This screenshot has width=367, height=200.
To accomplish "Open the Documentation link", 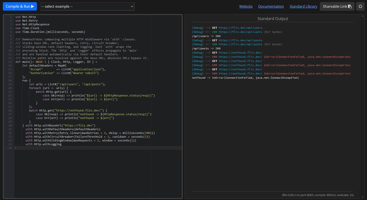I will (x=271, y=6).
